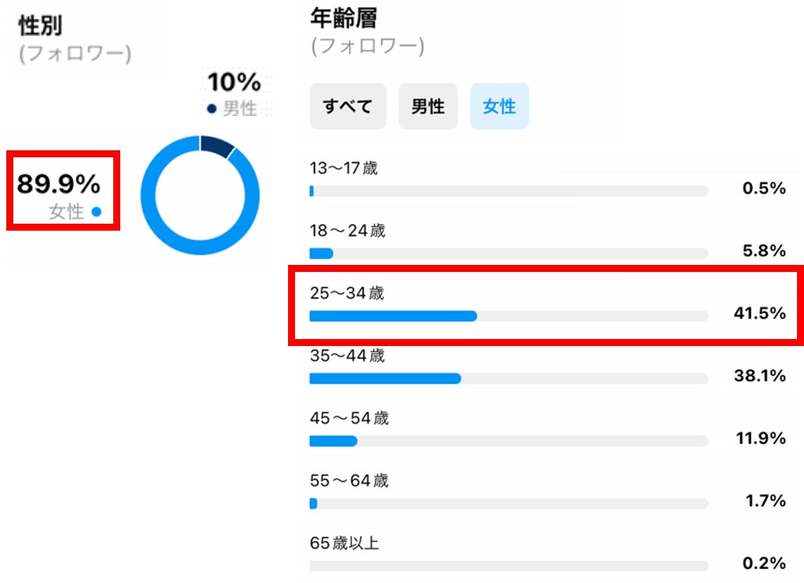Click the 55〜64歳 age bar

click(x=508, y=503)
